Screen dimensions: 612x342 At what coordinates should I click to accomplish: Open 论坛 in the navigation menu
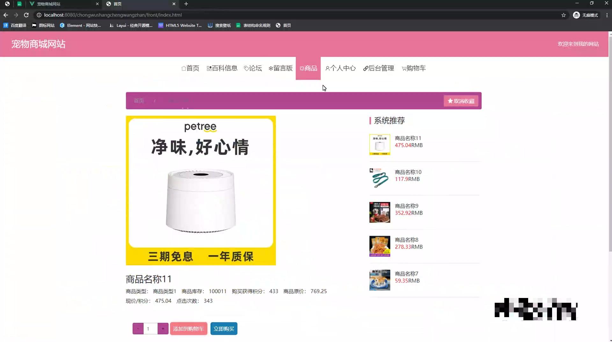click(x=253, y=68)
